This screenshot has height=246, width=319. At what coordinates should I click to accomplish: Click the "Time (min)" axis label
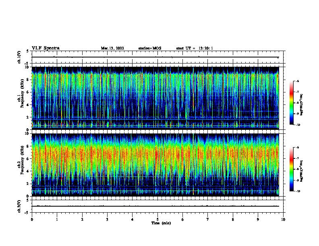[161, 223]
